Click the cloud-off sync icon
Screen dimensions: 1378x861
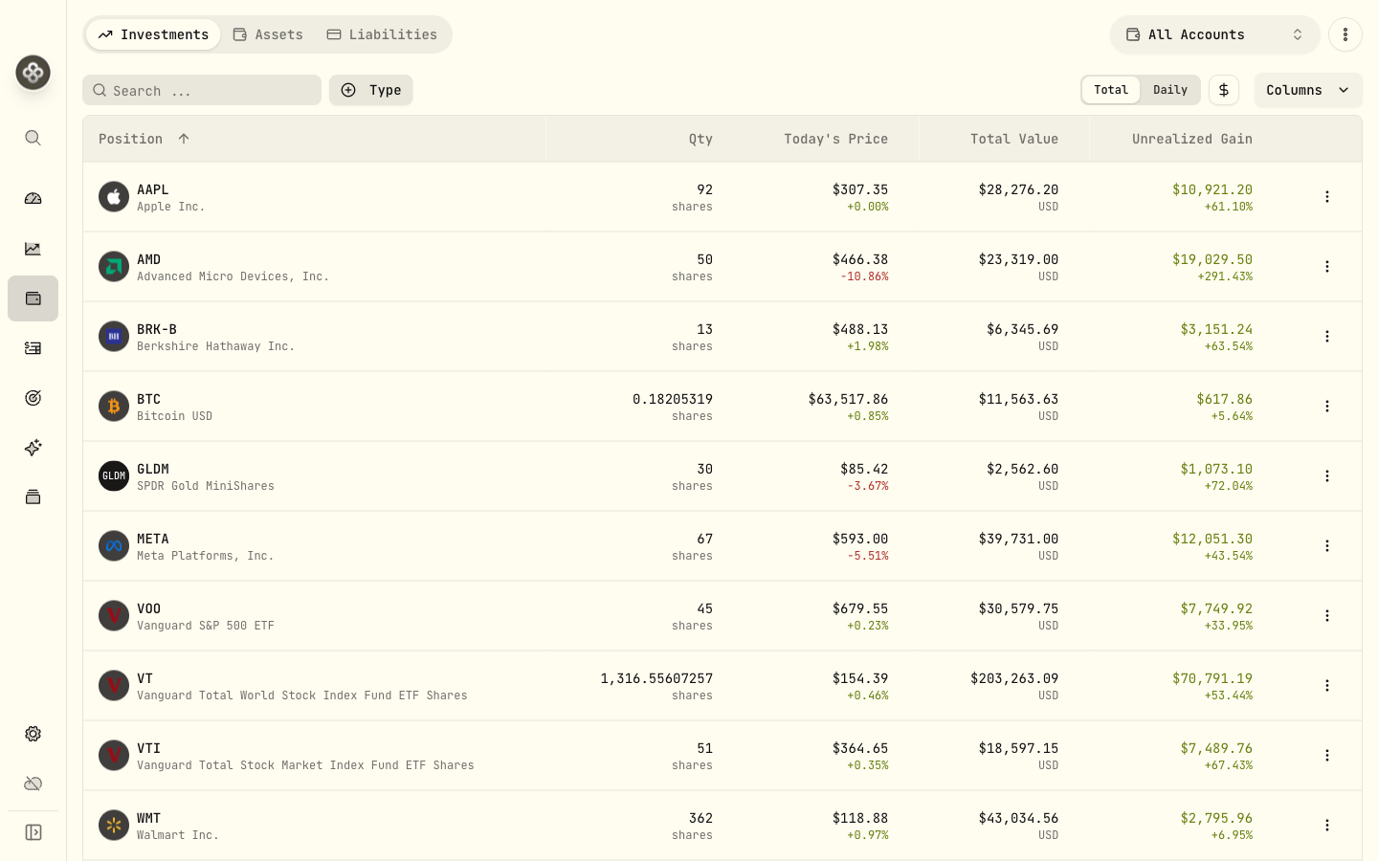click(33, 784)
